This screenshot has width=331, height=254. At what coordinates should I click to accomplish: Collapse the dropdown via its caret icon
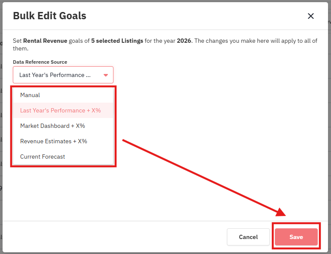106,75
